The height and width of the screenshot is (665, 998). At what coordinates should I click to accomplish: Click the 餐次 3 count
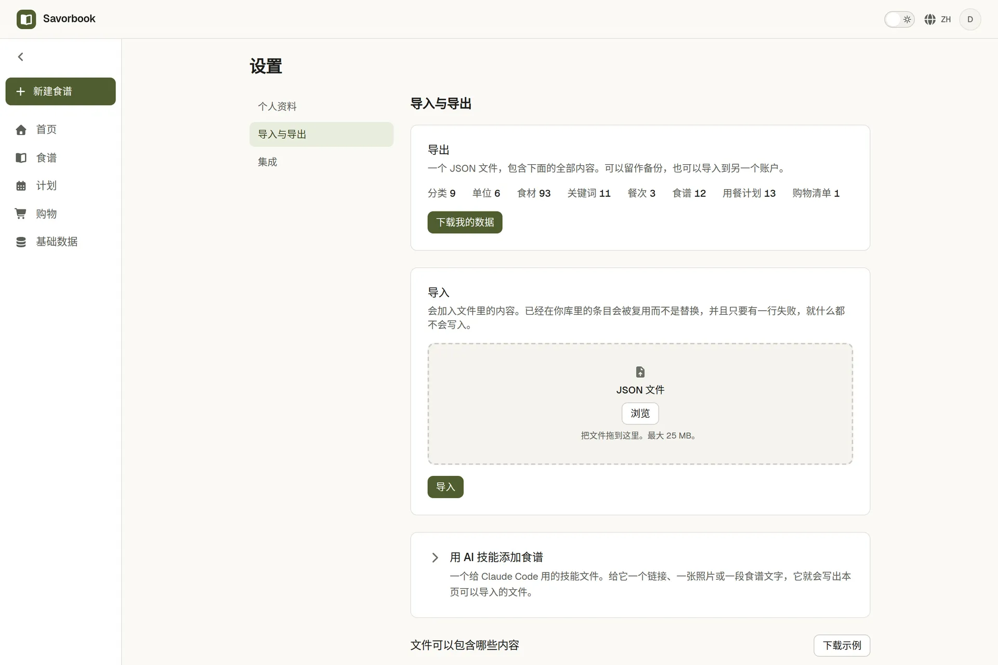[x=641, y=193]
